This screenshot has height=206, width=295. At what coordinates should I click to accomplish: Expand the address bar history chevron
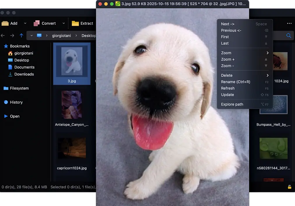point(31,36)
